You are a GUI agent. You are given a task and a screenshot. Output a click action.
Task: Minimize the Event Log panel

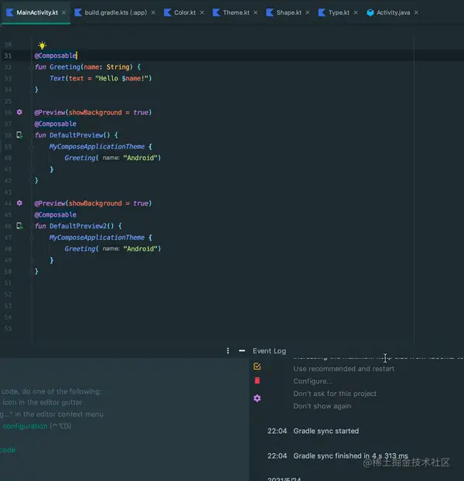[242, 350]
